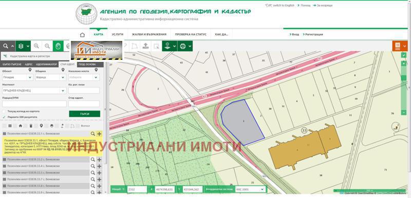Open ПРОВЕРКА НА СТАТУС menu

[191, 34]
